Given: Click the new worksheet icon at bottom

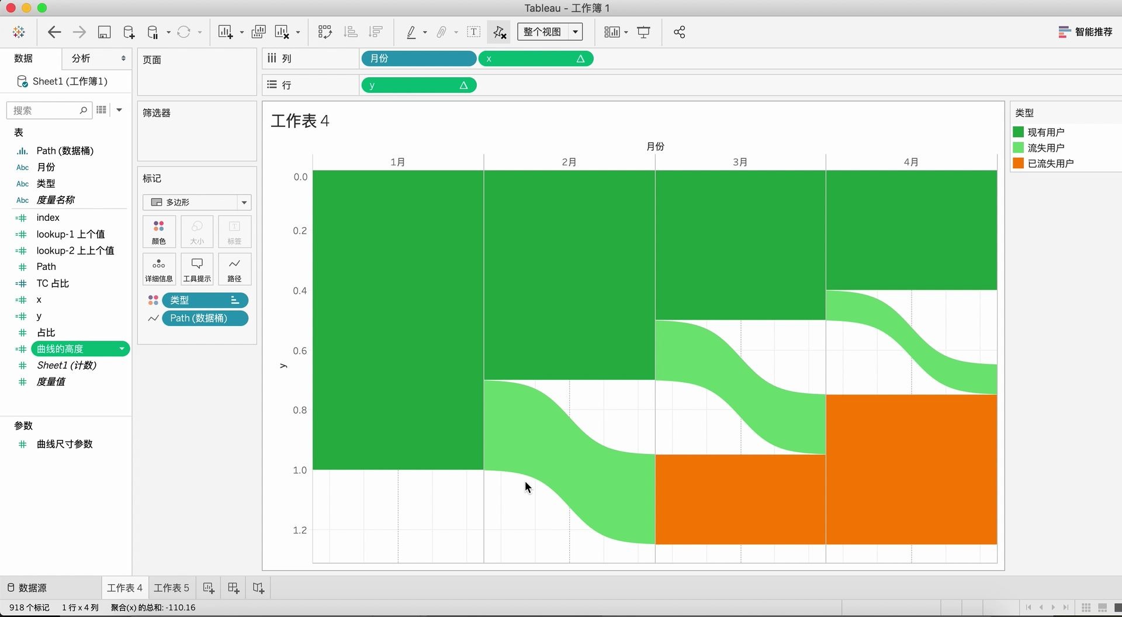Looking at the screenshot, I should tap(209, 588).
